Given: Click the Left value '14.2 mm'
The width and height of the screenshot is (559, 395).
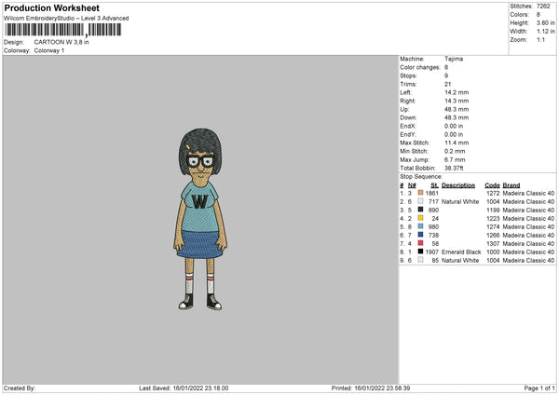Looking at the screenshot, I should click(x=457, y=92).
